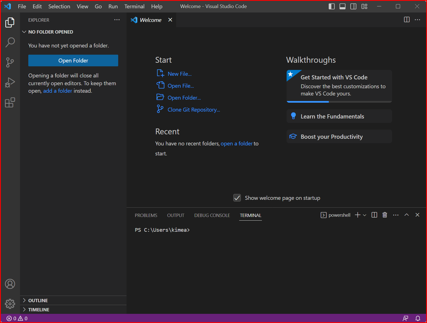Close the Welcome tab

pos(170,20)
